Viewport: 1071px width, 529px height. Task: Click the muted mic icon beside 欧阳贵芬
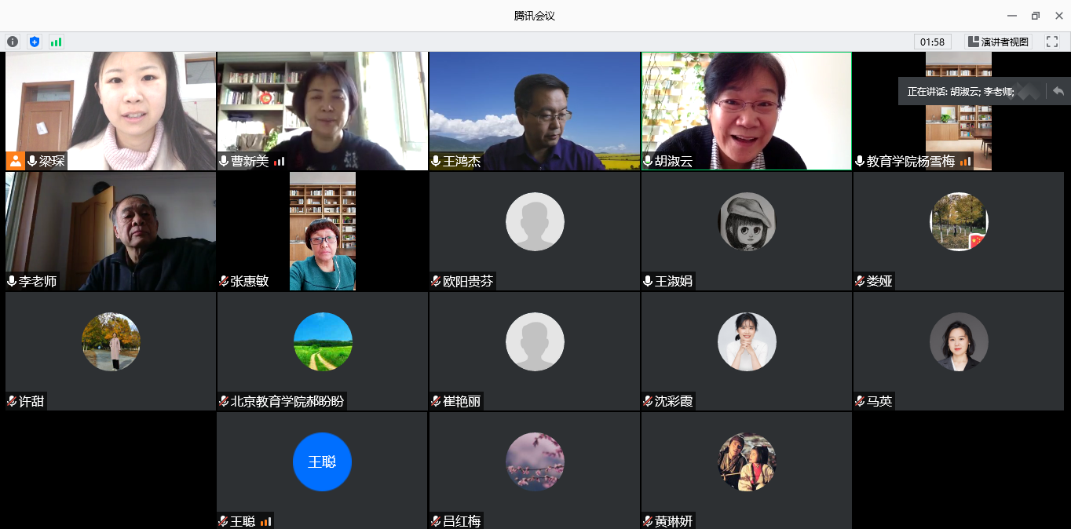coord(436,281)
